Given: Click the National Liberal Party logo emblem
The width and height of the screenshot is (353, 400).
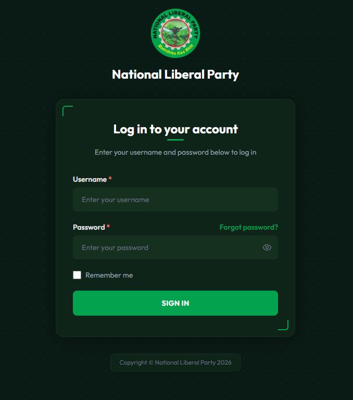Looking at the screenshot, I should (175, 32).
